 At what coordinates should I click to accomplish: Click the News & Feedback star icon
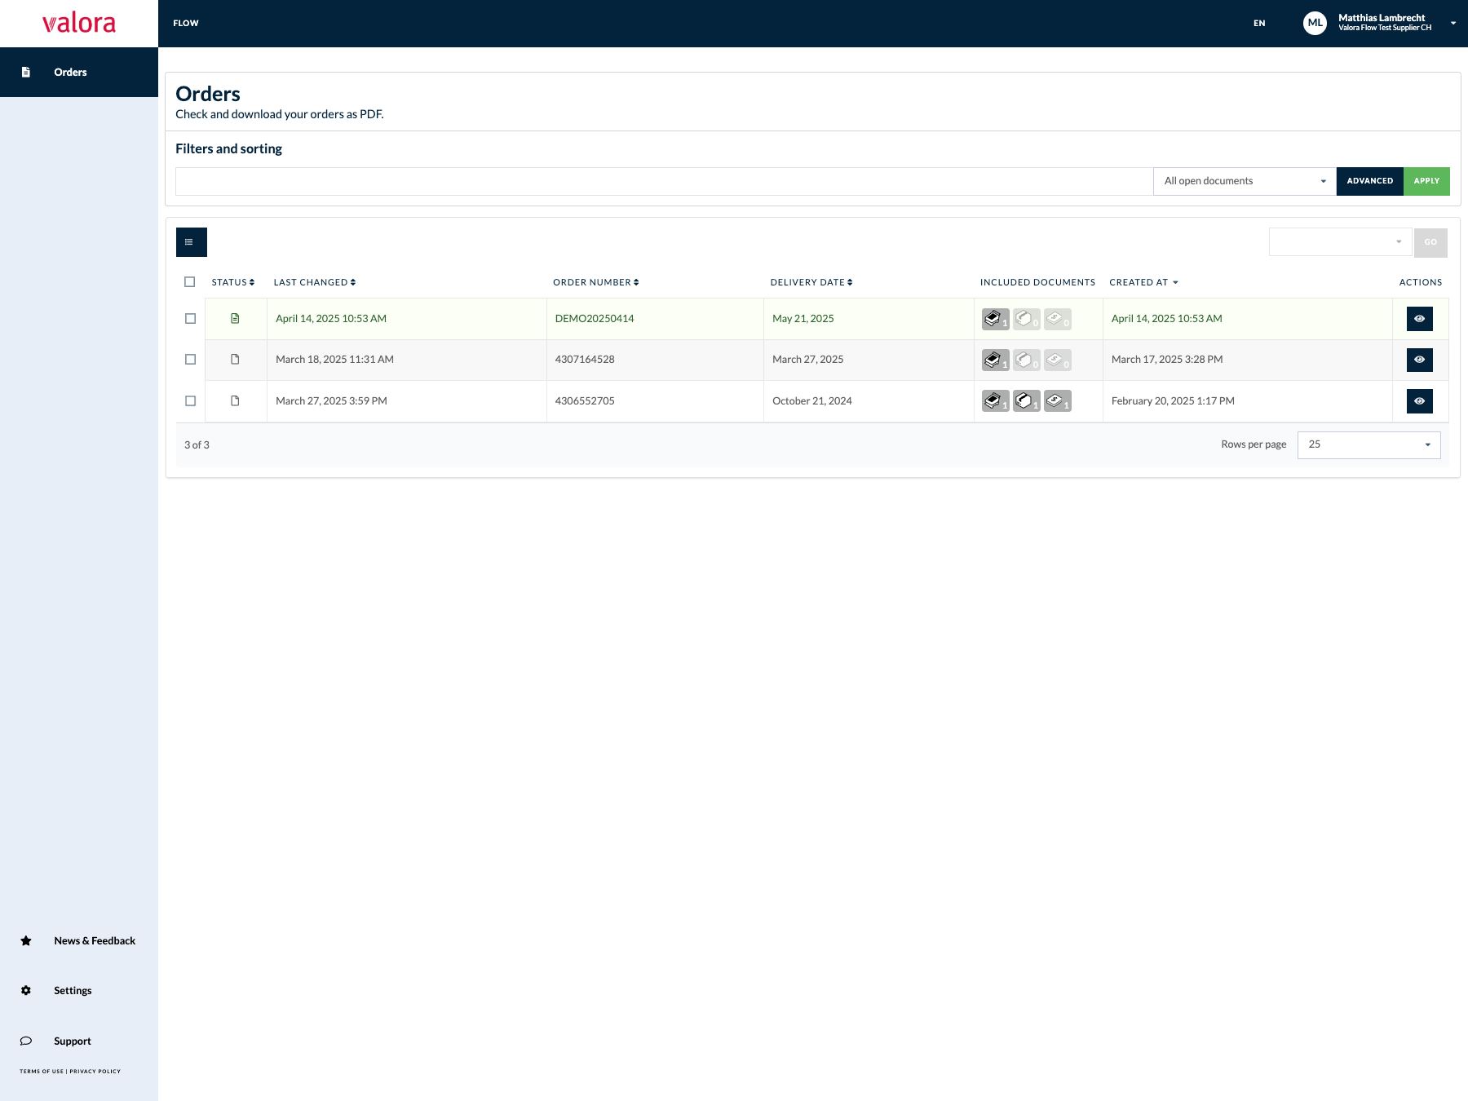[26, 940]
